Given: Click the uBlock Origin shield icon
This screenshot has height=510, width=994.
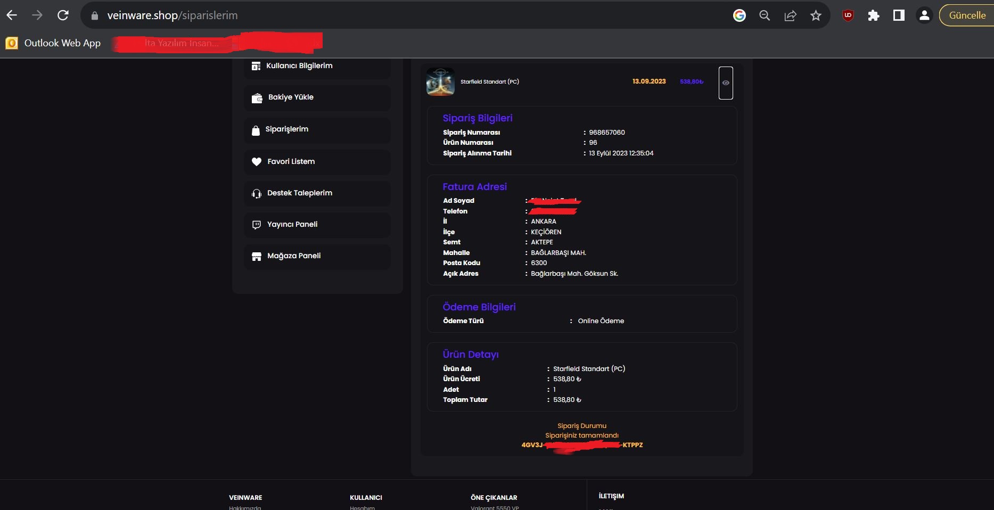Looking at the screenshot, I should tap(848, 15).
